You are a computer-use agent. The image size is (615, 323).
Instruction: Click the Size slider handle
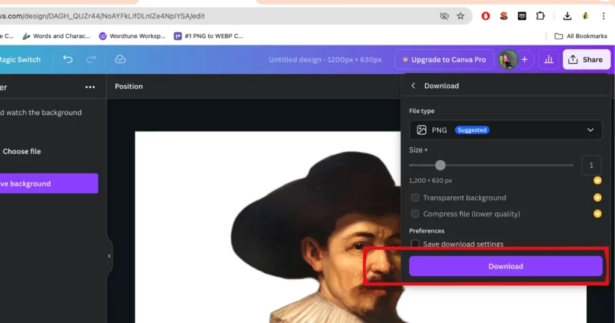point(440,165)
